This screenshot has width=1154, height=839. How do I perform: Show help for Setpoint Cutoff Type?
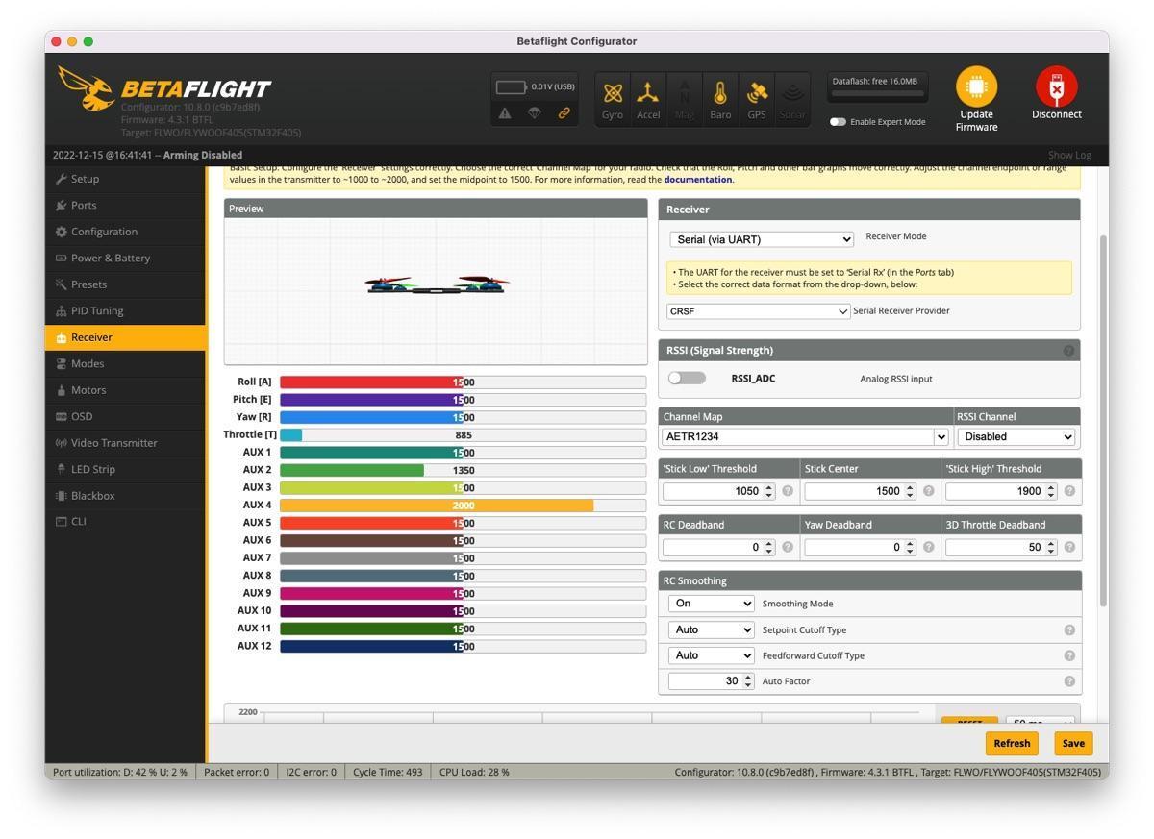[1069, 629]
